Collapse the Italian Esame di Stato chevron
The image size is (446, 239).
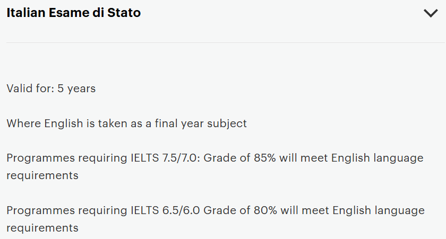tap(431, 14)
